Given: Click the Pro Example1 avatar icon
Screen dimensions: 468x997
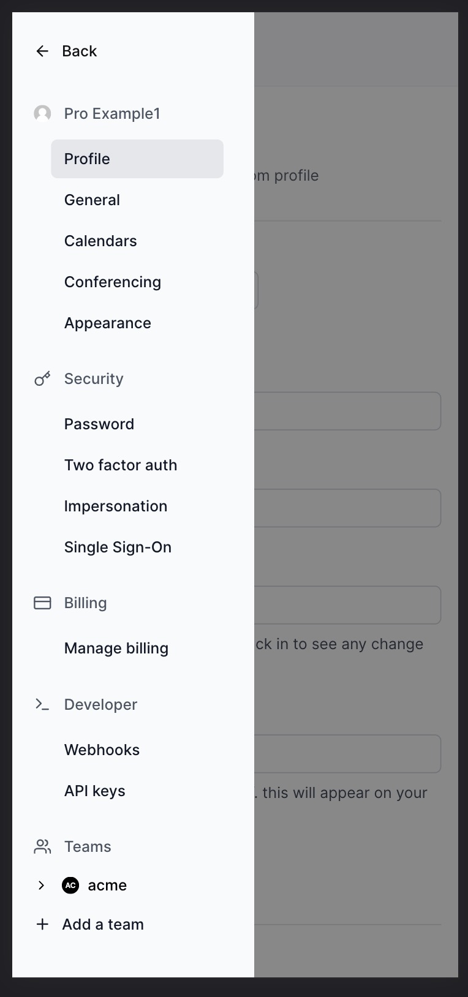Looking at the screenshot, I should point(42,113).
